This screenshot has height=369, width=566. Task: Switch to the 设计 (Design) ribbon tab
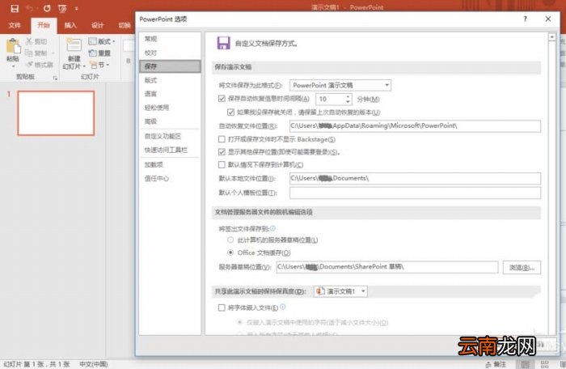98,25
